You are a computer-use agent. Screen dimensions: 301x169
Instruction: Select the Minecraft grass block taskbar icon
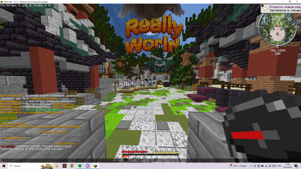tap(95, 166)
